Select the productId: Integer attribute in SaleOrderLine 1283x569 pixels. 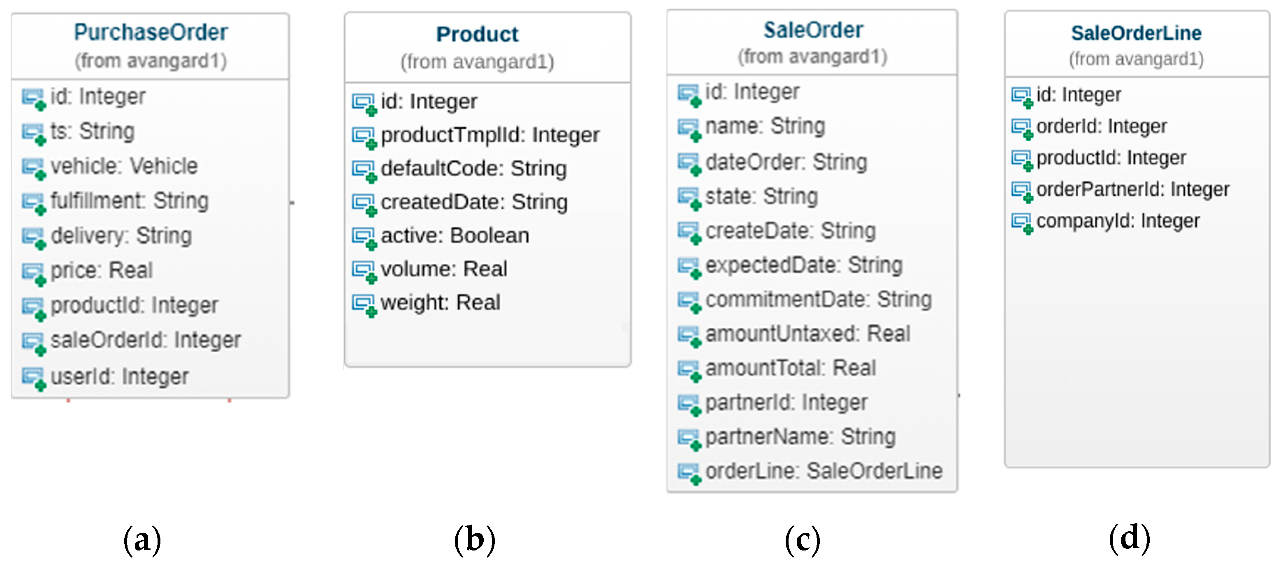(x=1111, y=158)
